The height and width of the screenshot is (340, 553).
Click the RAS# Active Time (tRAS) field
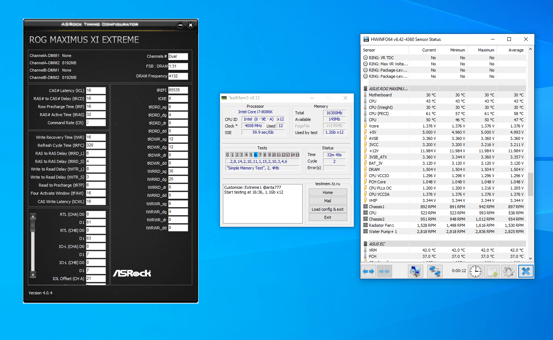click(x=96, y=115)
